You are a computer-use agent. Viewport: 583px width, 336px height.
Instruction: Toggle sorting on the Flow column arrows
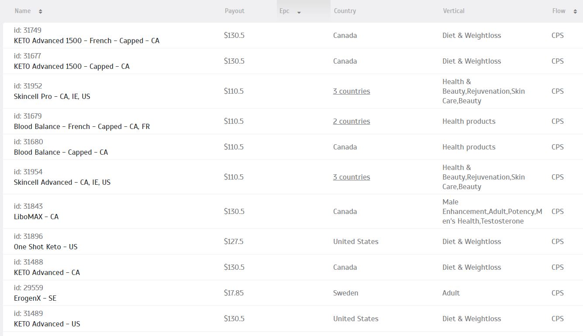click(x=575, y=11)
